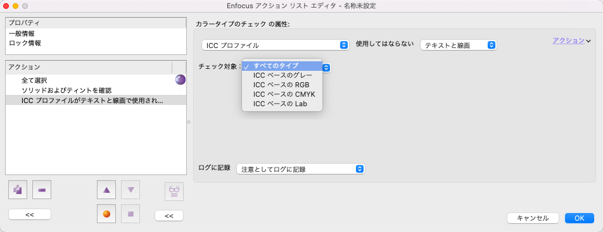Move action down with triangle icon

[130, 190]
